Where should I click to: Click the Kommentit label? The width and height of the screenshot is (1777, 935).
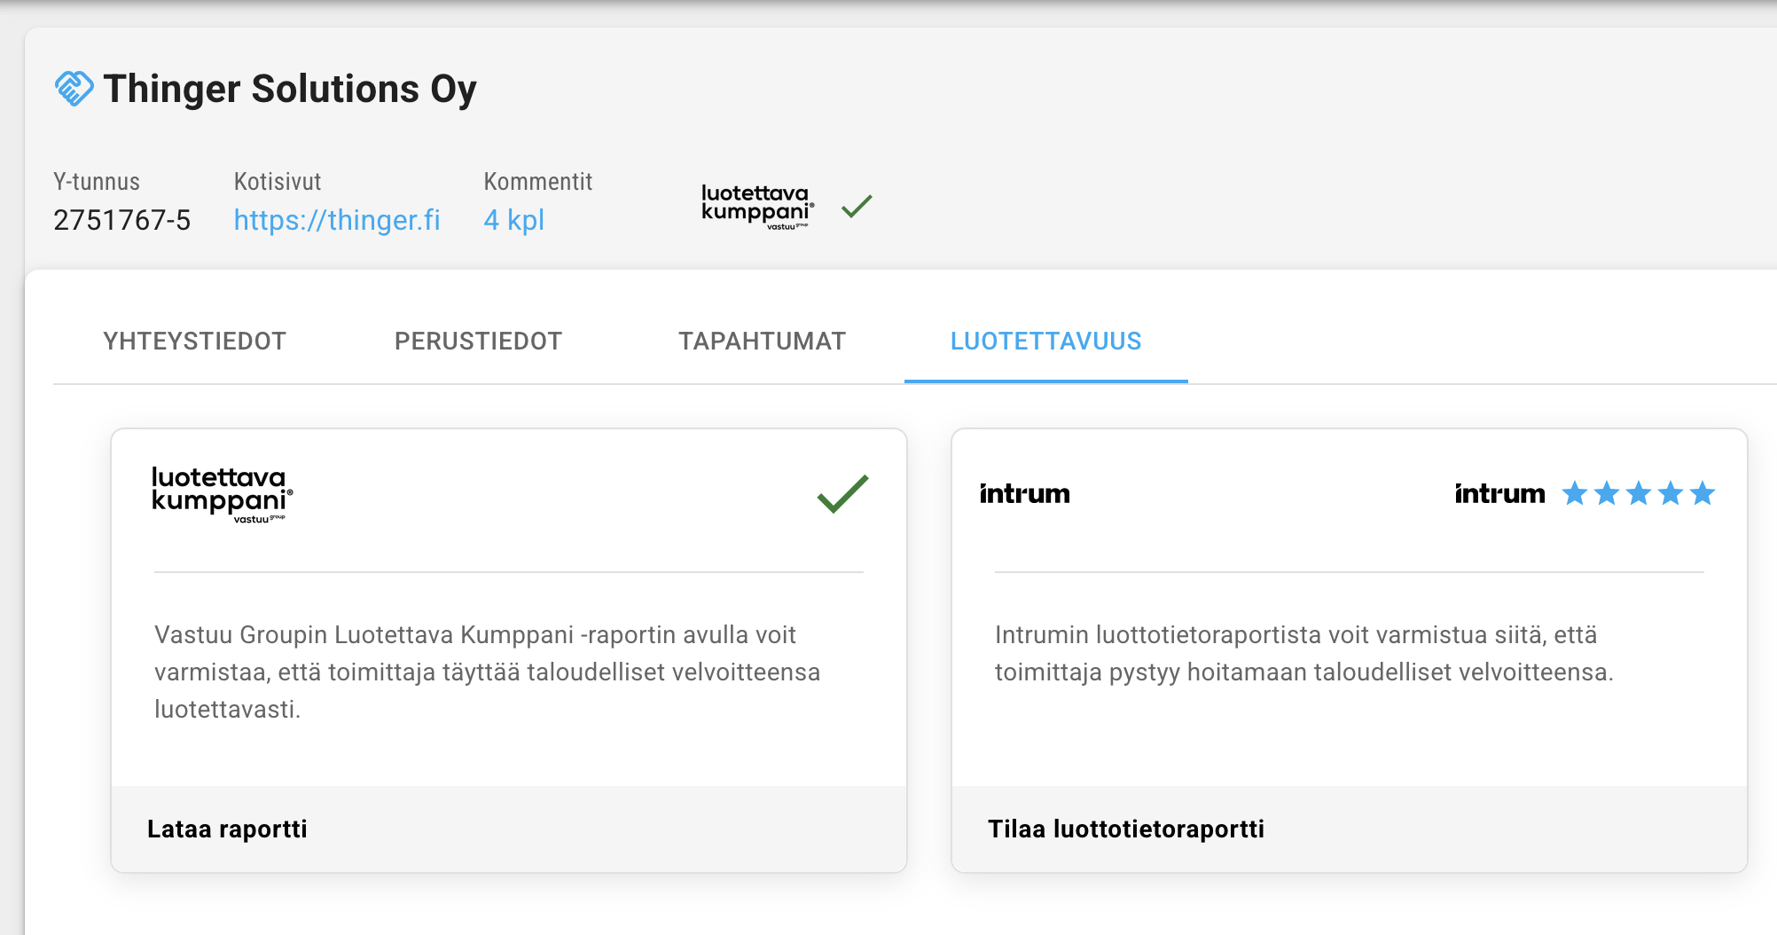coord(537,182)
